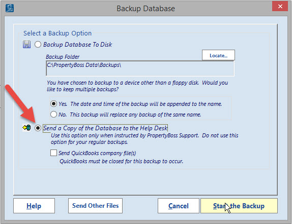The image size is (292, 224).
Task: Click Start the Backup button
Action: pyautogui.click(x=239, y=206)
